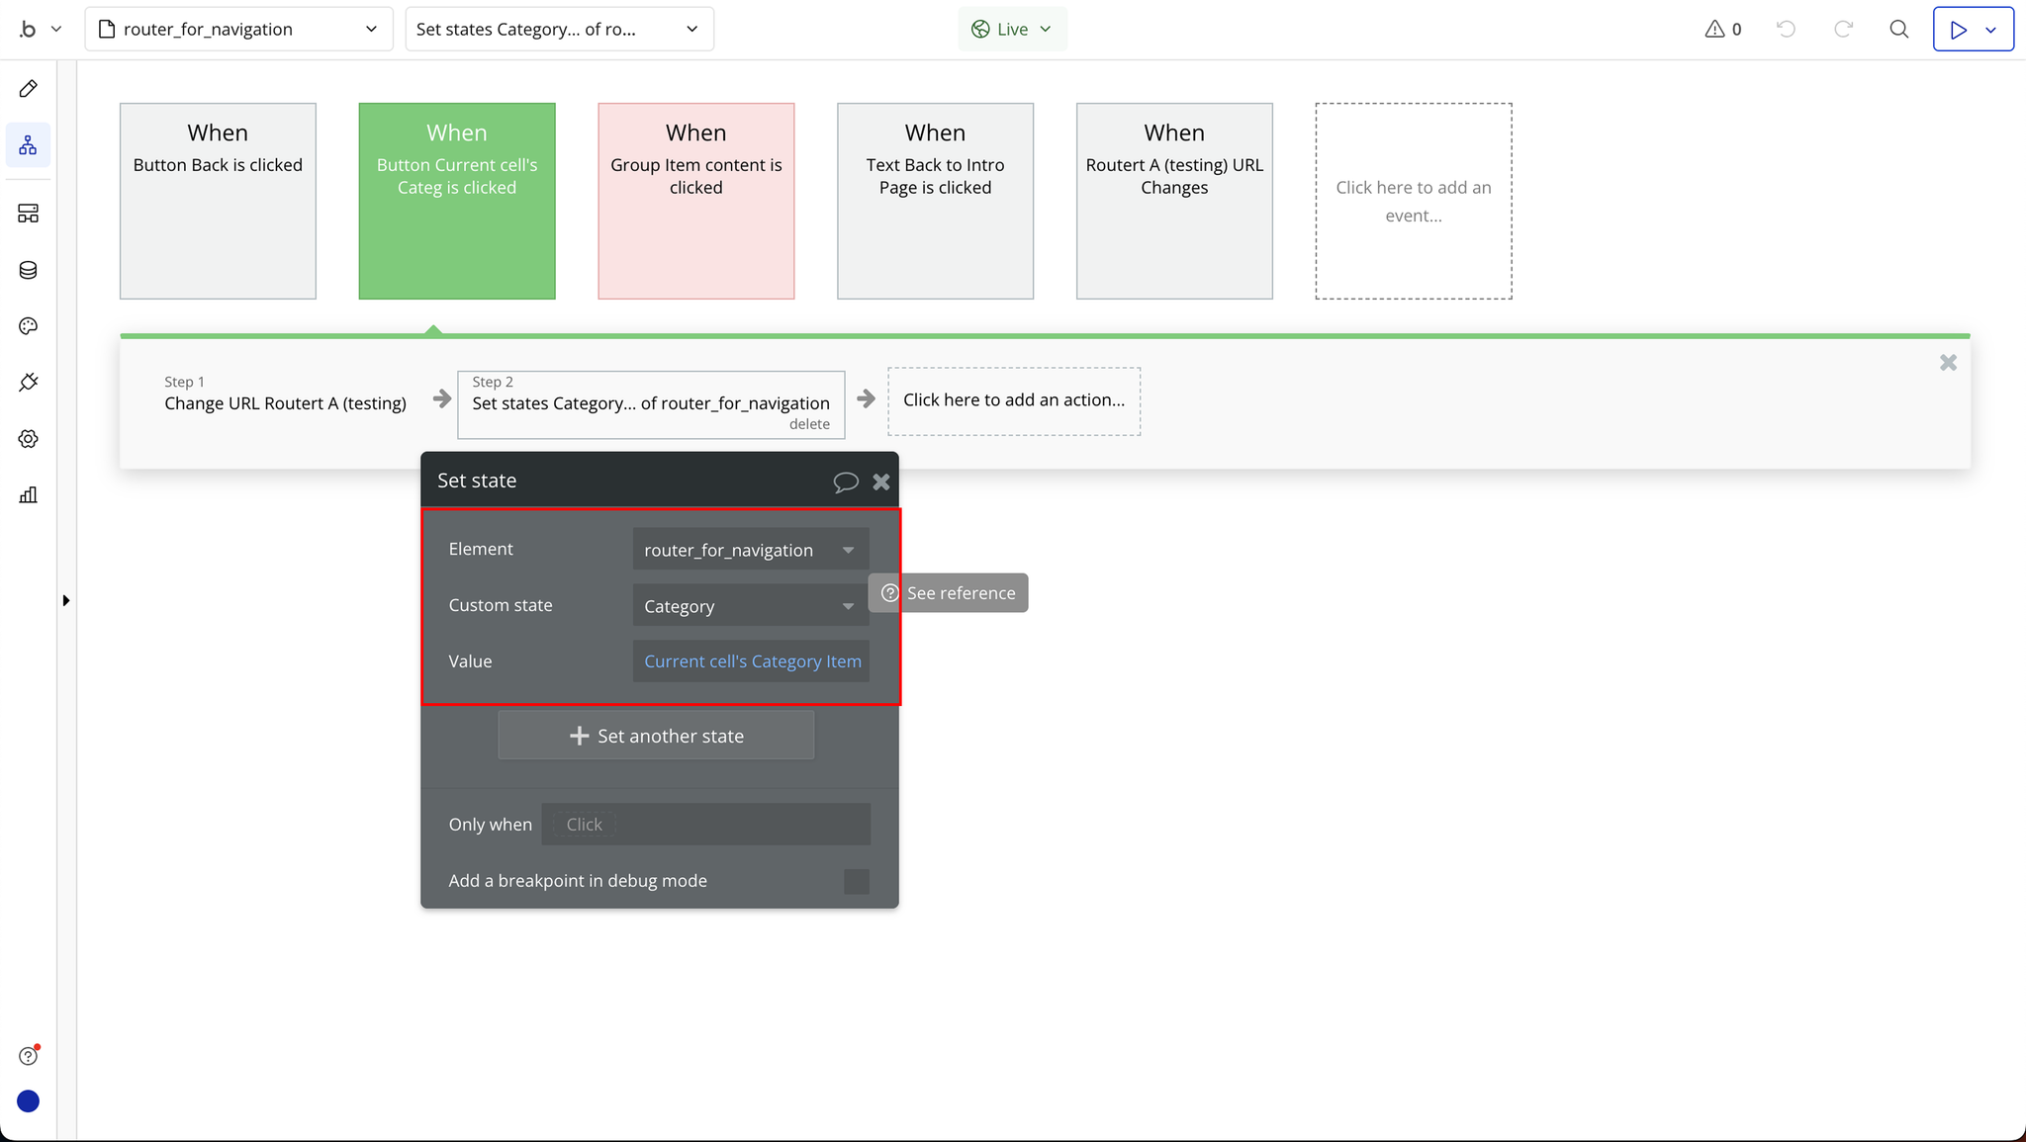Toggle the debug mode breakpoint checkbox

coord(856,881)
